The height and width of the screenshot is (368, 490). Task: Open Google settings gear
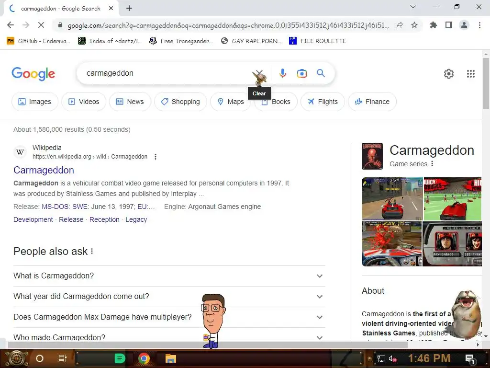(x=449, y=74)
